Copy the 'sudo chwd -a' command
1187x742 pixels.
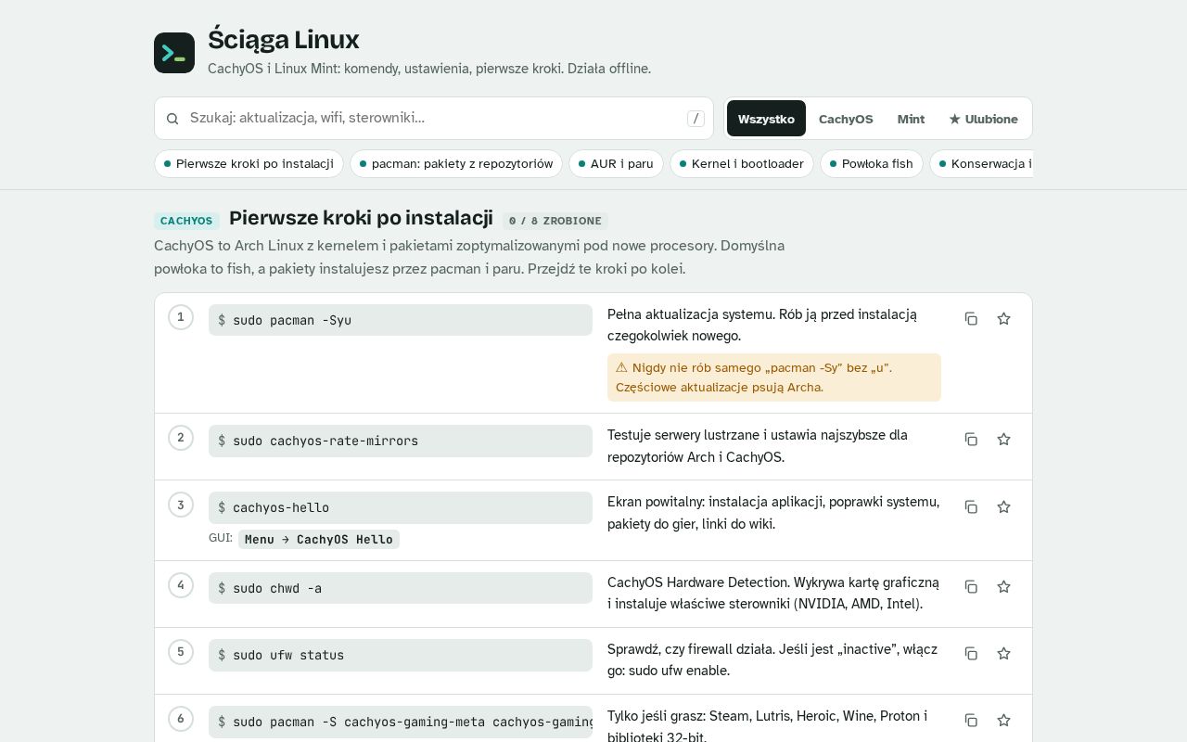[971, 587]
